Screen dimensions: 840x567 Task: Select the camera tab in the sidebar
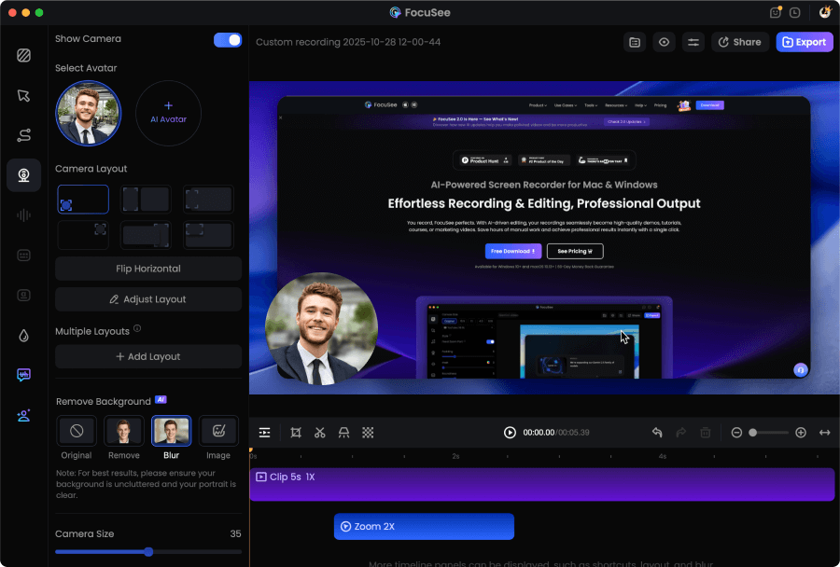click(23, 175)
